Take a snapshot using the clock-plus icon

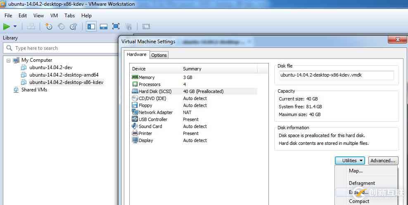[48, 26]
